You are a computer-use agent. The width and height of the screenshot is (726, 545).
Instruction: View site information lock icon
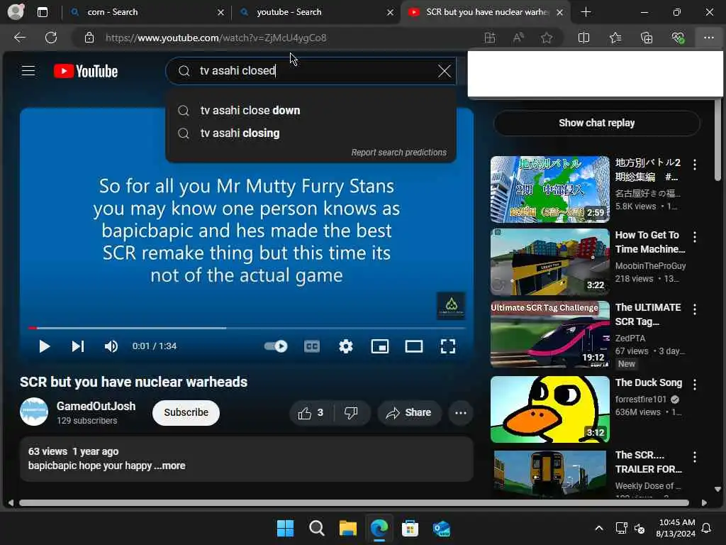pos(89,38)
